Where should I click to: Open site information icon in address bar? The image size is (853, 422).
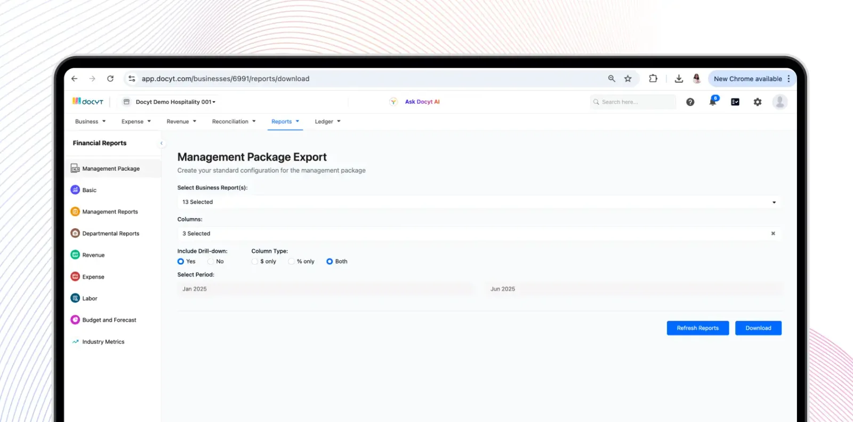pos(132,78)
